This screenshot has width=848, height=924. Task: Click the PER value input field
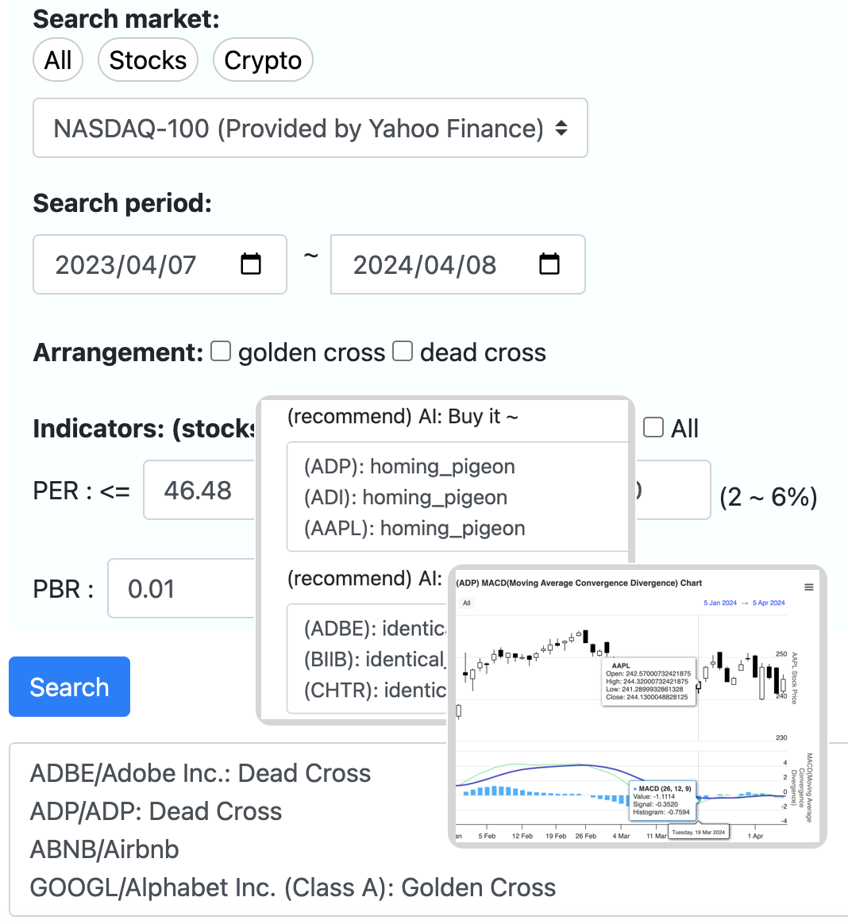pos(199,490)
